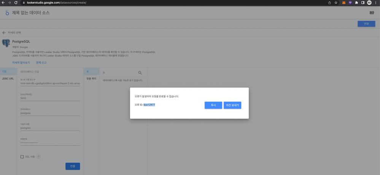Click the 인증 authenticate button
The width and height of the screenshot is (380, 175).
pos(73,166)
